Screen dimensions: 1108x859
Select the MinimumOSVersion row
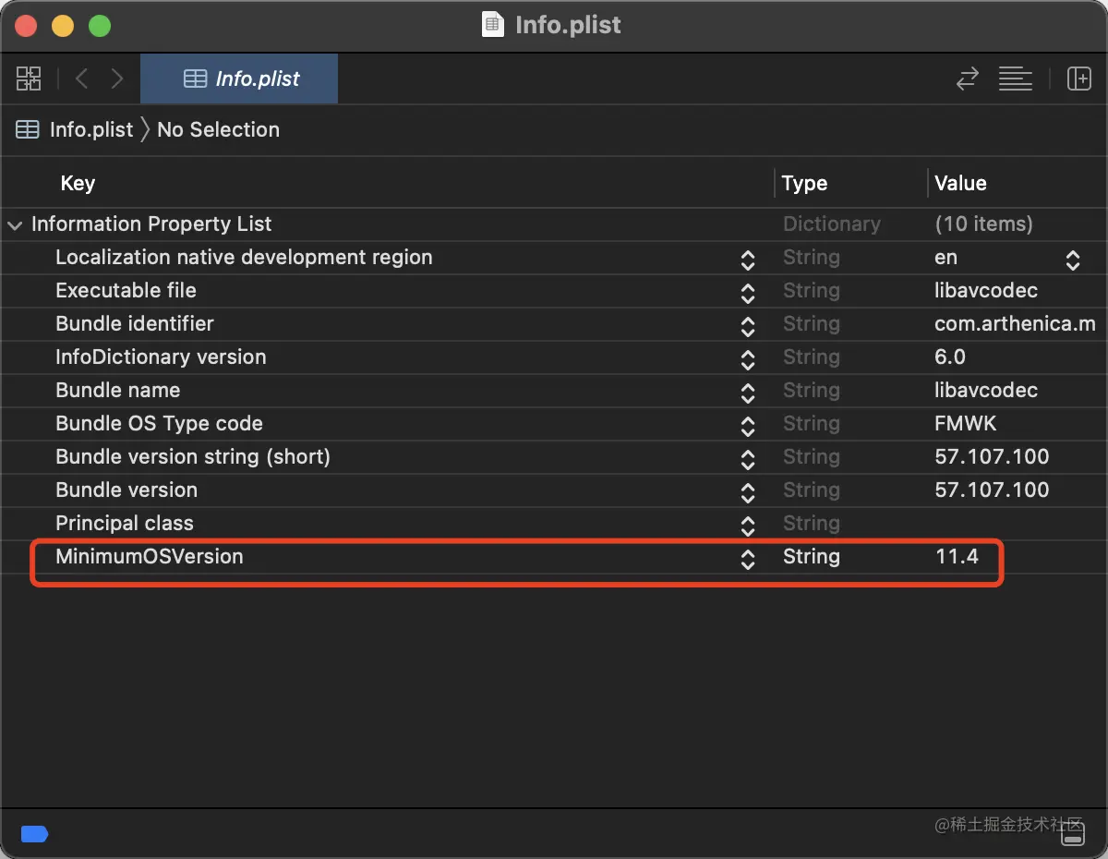tap(369, 557)
